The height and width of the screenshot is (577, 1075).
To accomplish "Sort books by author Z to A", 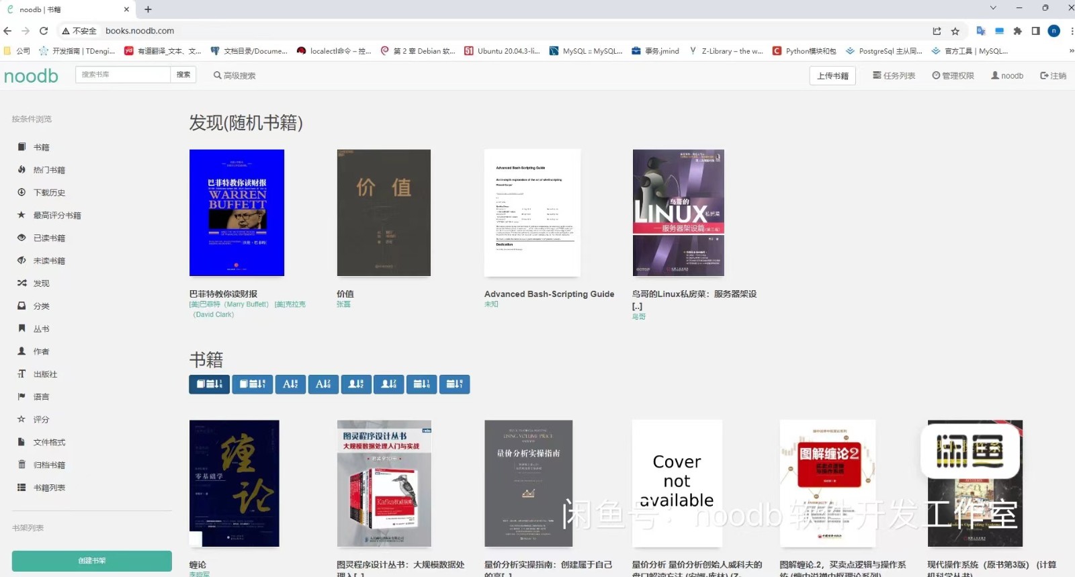I will pos(389,384).
